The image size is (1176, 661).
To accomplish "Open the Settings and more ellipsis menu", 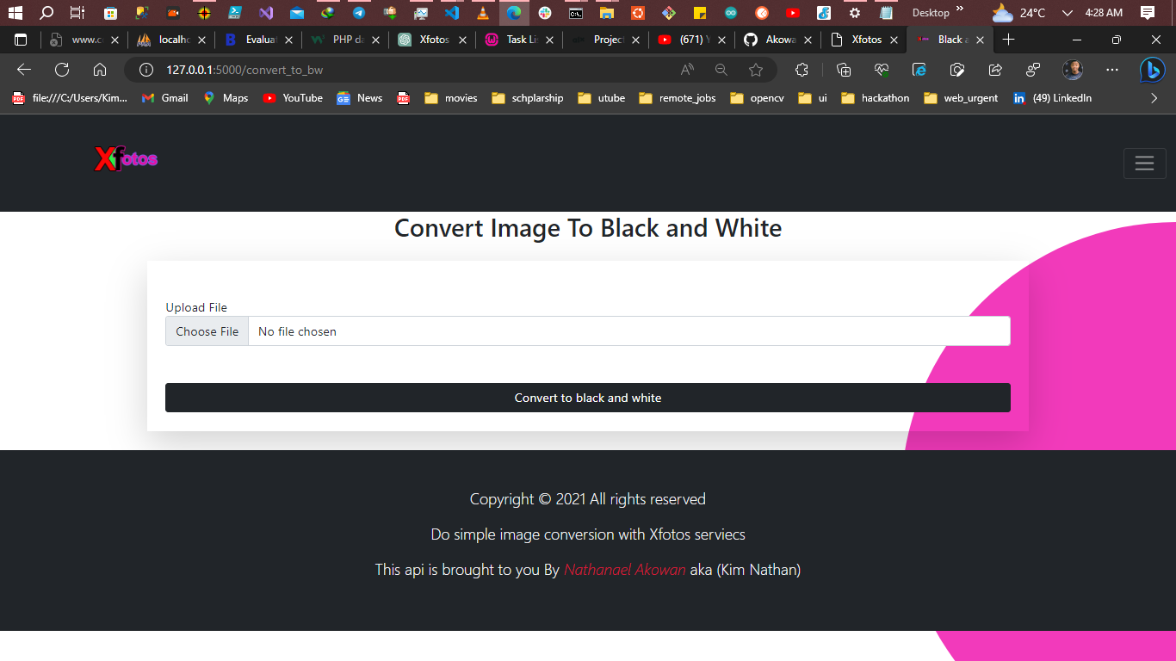I will click(1112, 70).
